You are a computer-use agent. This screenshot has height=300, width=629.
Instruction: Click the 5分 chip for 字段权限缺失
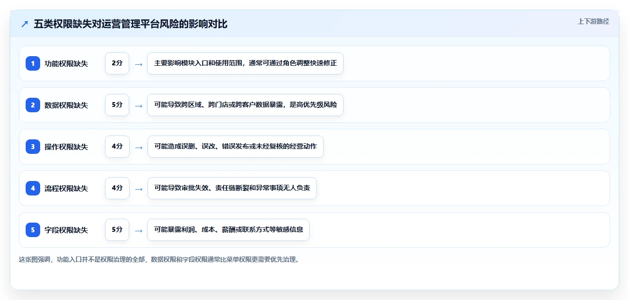117,230
